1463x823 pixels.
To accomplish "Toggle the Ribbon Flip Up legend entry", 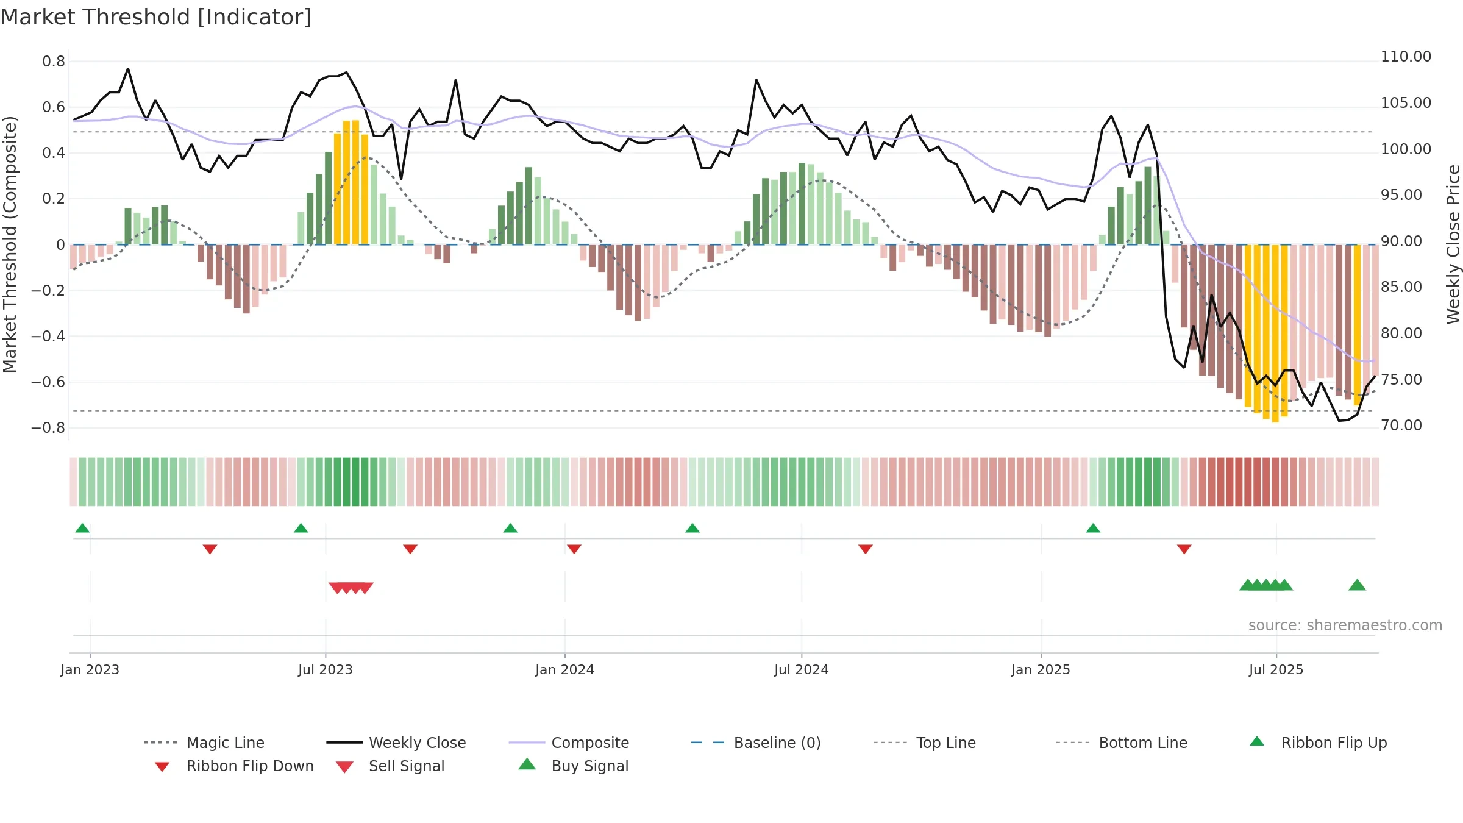I will 1318,743.
